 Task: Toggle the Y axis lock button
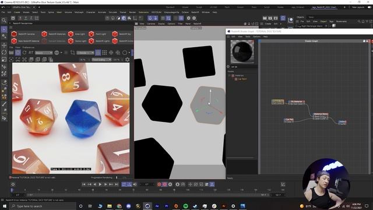[26, 18]
